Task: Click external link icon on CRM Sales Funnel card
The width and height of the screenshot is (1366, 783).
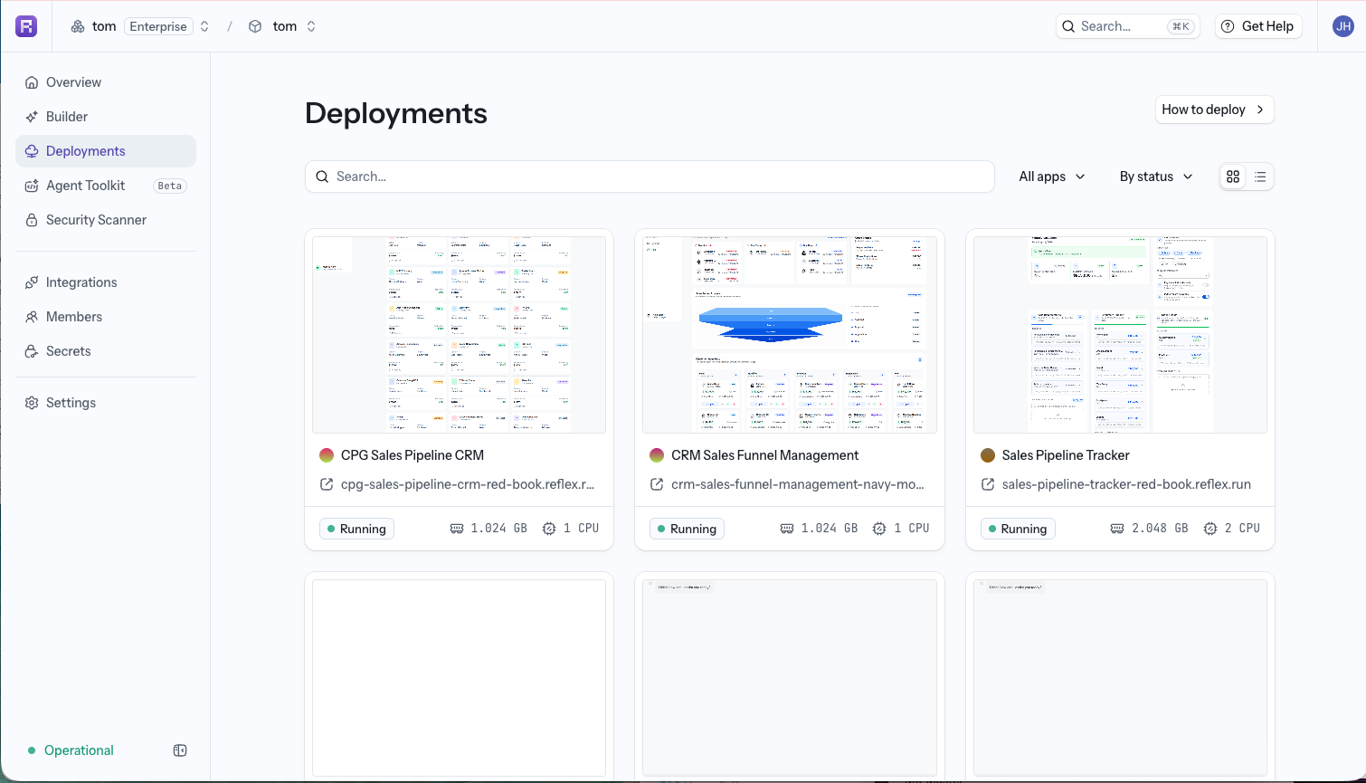Action: (x=657, y=484)
